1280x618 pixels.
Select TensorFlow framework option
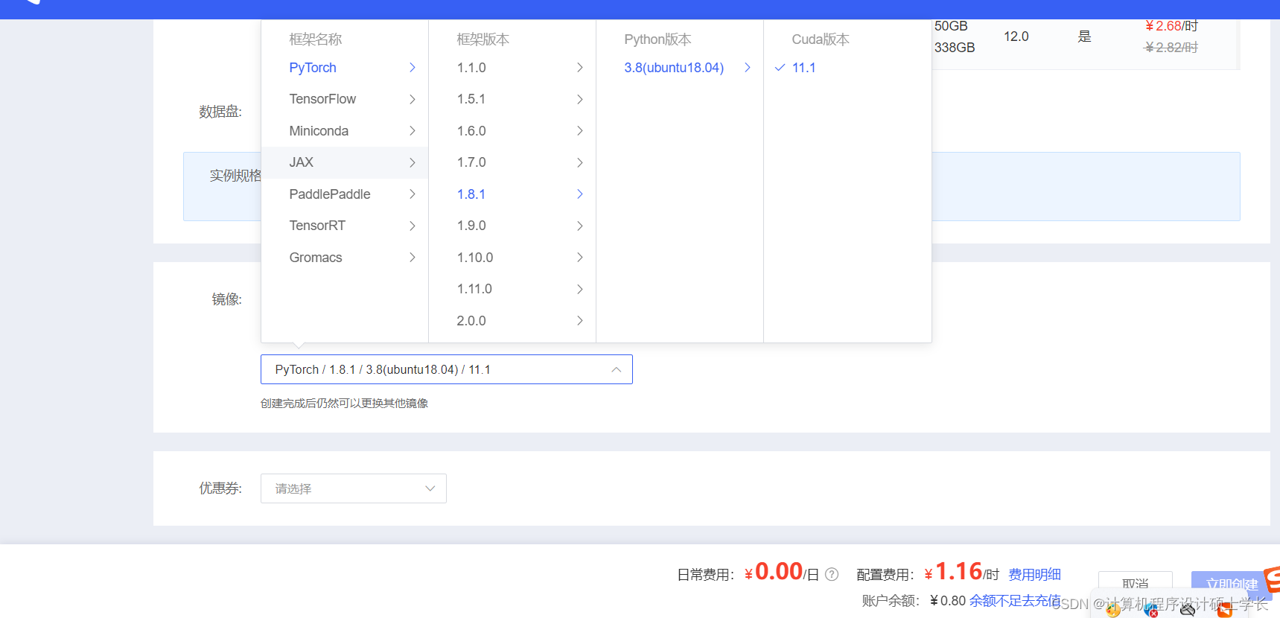coord(345,99)
